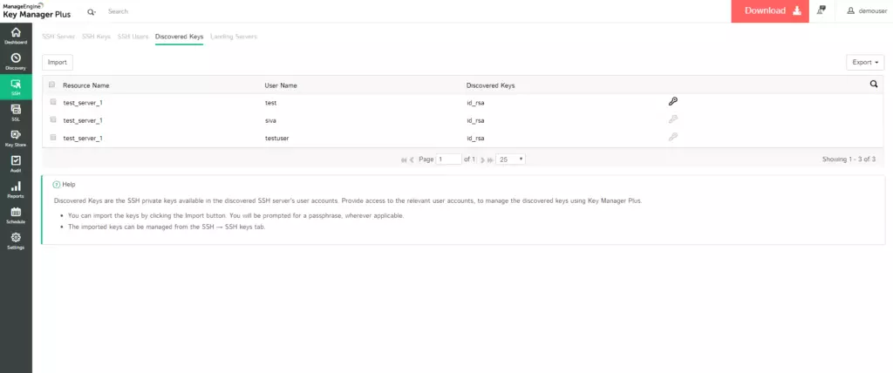This screenshot has width=893, height=373.
Task: Open the Reports sidebar icon
Action: (x=16, y=189)
